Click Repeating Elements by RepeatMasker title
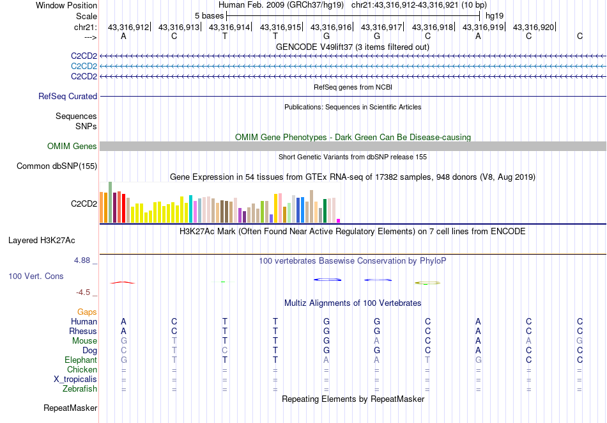 (353, 399)
